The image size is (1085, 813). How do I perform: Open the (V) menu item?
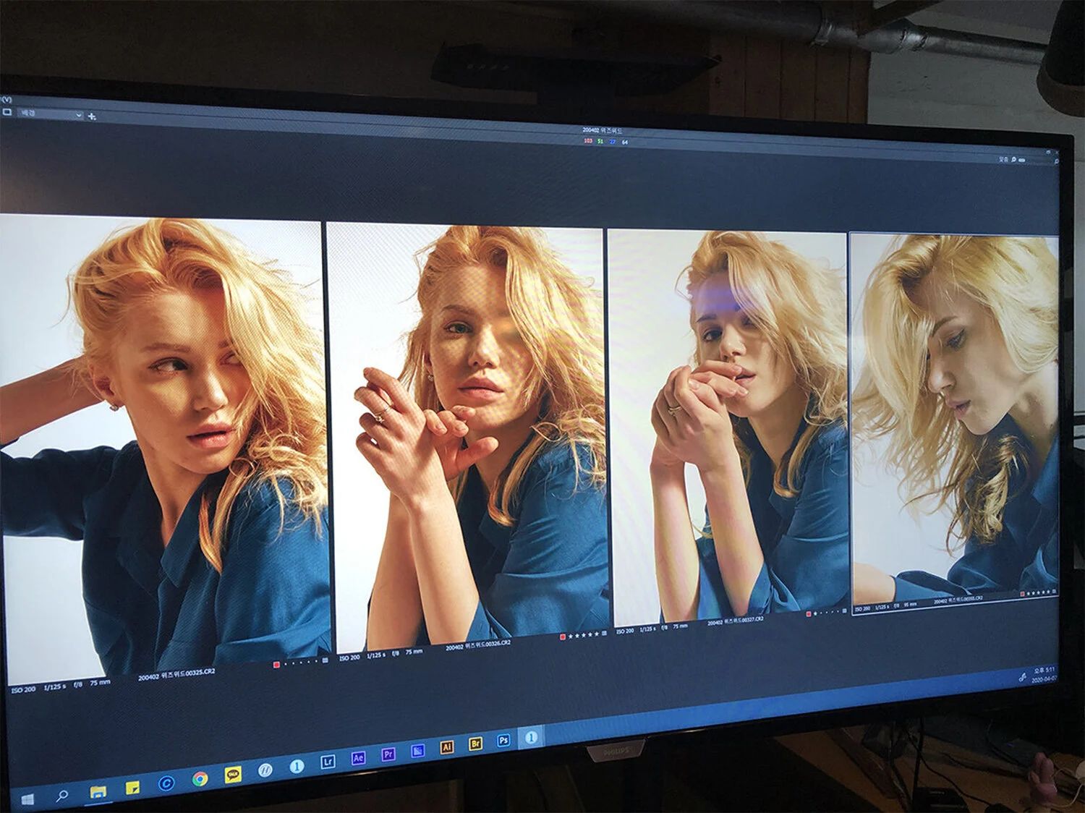tap(7, 99)
